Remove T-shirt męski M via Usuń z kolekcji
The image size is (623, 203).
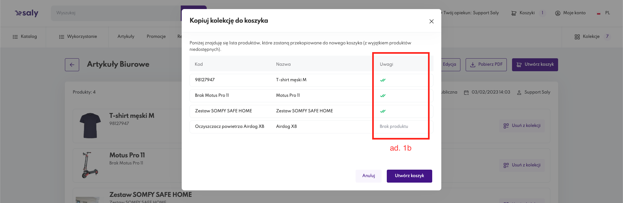pos(522,126)
